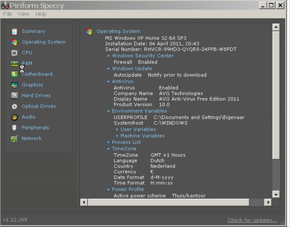The height and width of the screenshot is (227, 290).
Task: Collapse the Antivirus group
Action: 109,81
